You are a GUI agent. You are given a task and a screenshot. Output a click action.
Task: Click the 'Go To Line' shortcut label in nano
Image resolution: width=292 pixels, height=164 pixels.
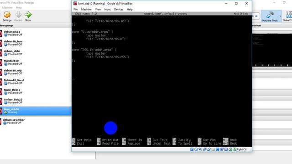[x=212, y=143]
